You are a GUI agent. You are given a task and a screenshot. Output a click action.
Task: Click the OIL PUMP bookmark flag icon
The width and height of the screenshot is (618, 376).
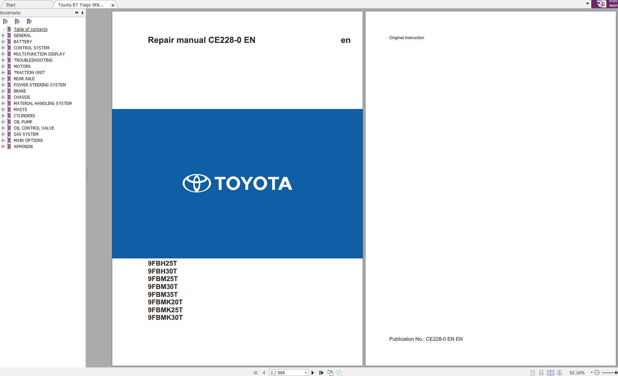(x=9, y=122)
